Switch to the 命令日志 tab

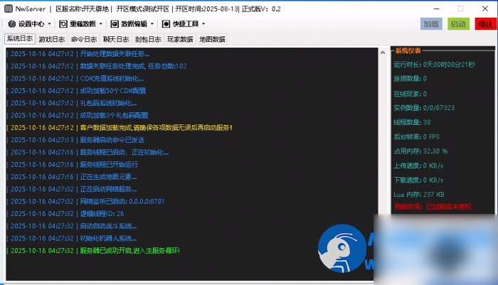coord(84,39)
